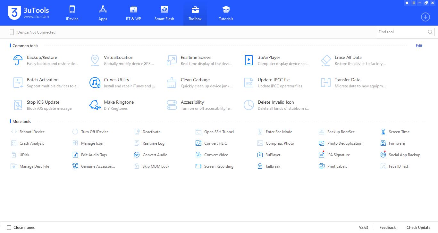Select the Deactivate tool
438x233 pixels.
click(147, 132)
